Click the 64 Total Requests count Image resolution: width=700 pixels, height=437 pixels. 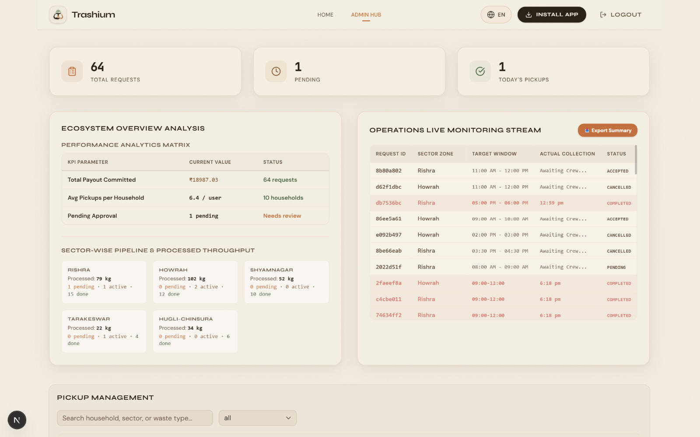tap(97, 67)
